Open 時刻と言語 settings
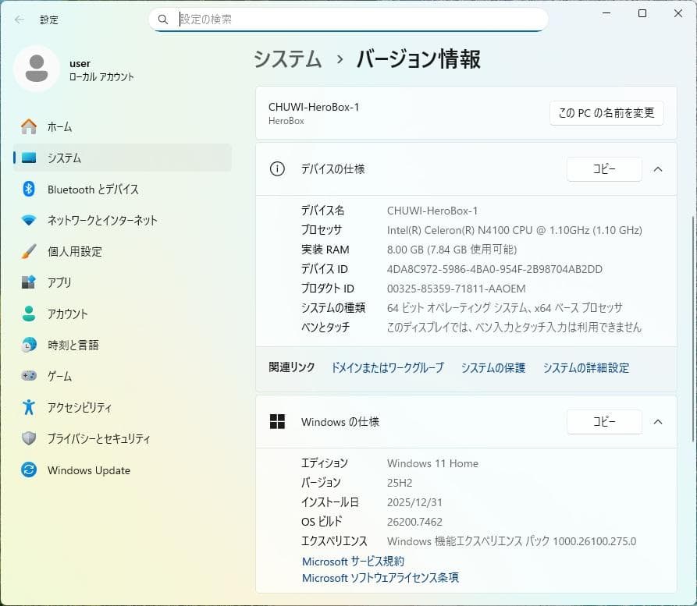 click(x=123, y=345)
